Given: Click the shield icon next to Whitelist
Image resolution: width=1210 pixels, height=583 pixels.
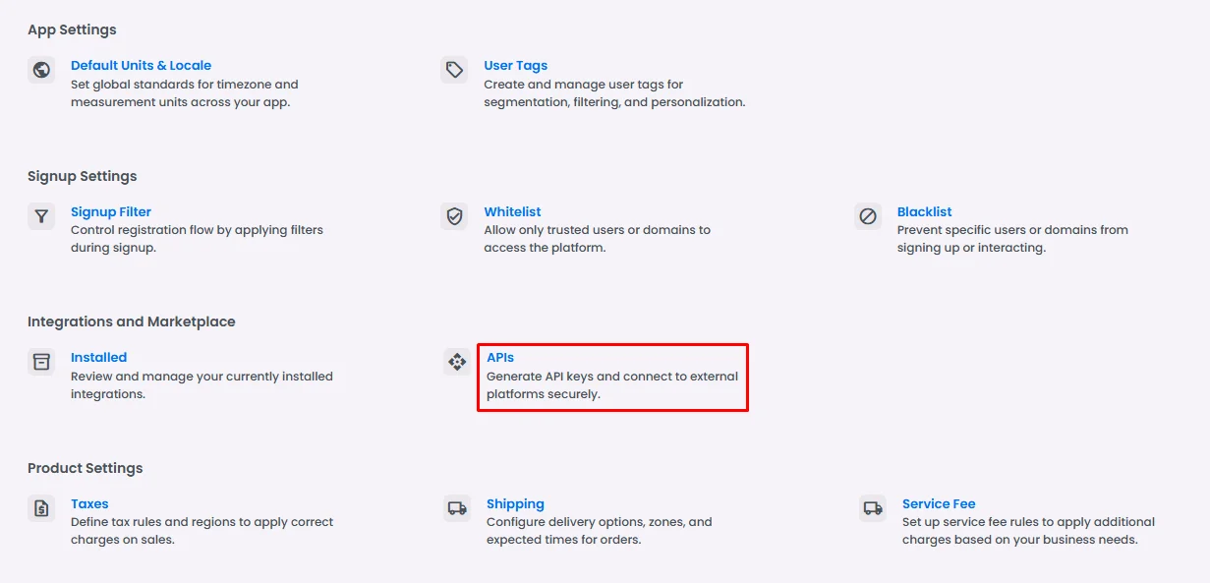Looking at the screenshot, I should pyautogui.click(x=454, y=216).
